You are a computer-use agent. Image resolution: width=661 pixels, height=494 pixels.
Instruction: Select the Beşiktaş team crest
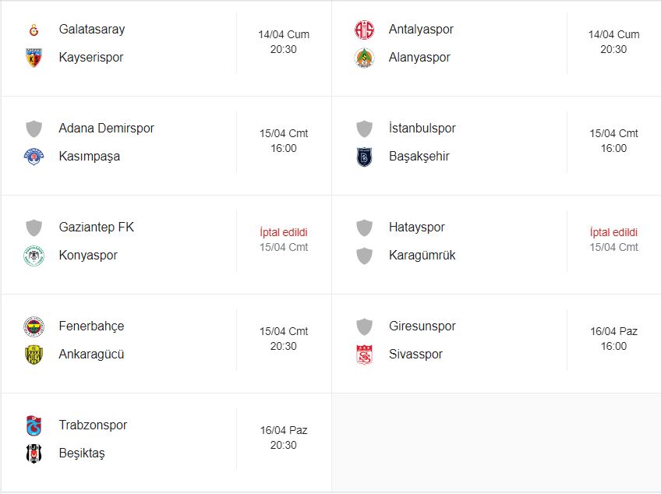point(34,453)
